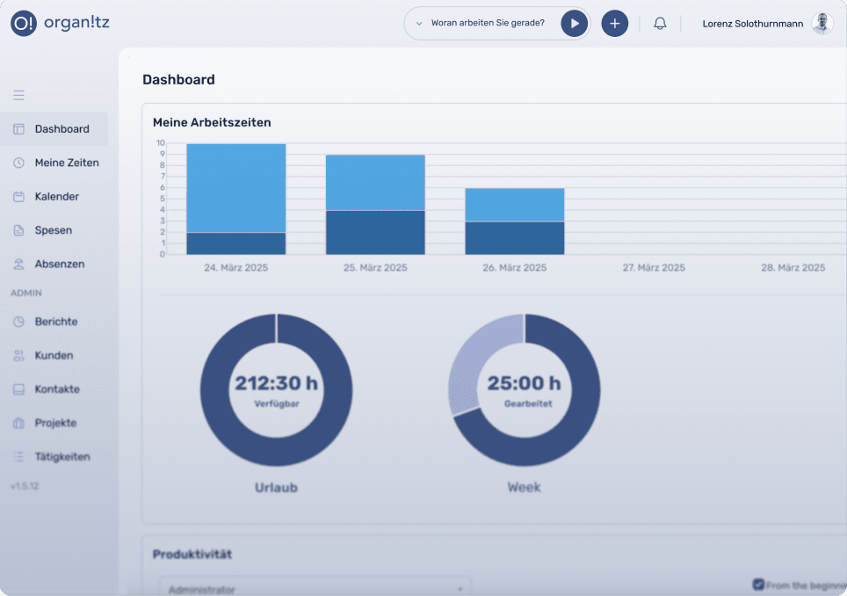Open Absenzen from the sidebar
This screenshot has width=847, height=596.
pos(58,264)
